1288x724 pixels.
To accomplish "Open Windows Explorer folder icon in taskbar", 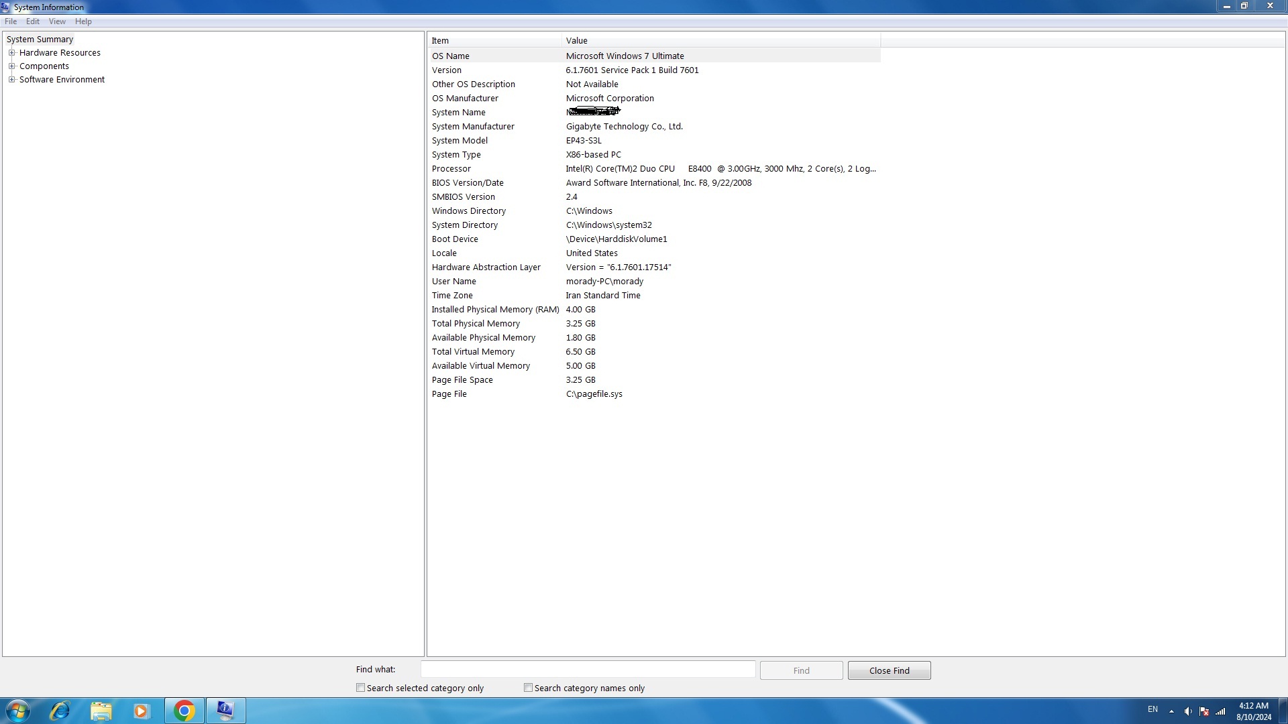I will click(x=101, y=711).
